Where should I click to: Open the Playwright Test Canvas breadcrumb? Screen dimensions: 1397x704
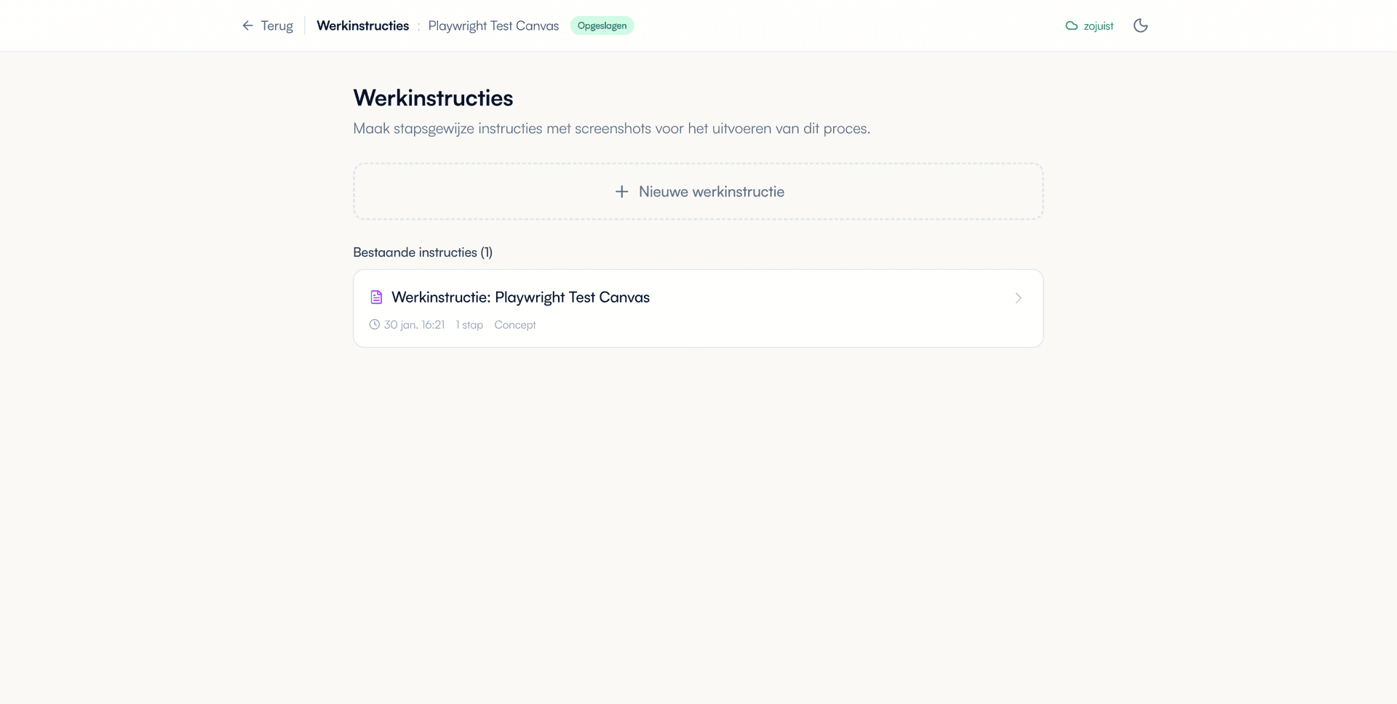click(x=493, y=25)
